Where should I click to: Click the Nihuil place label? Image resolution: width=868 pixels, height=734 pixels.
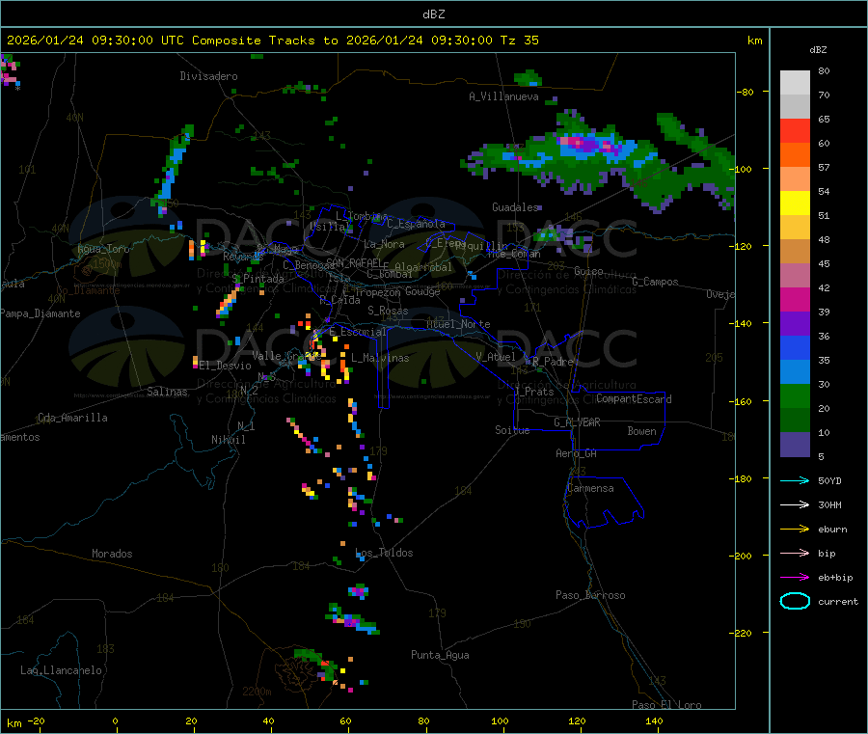click(229, 440)
